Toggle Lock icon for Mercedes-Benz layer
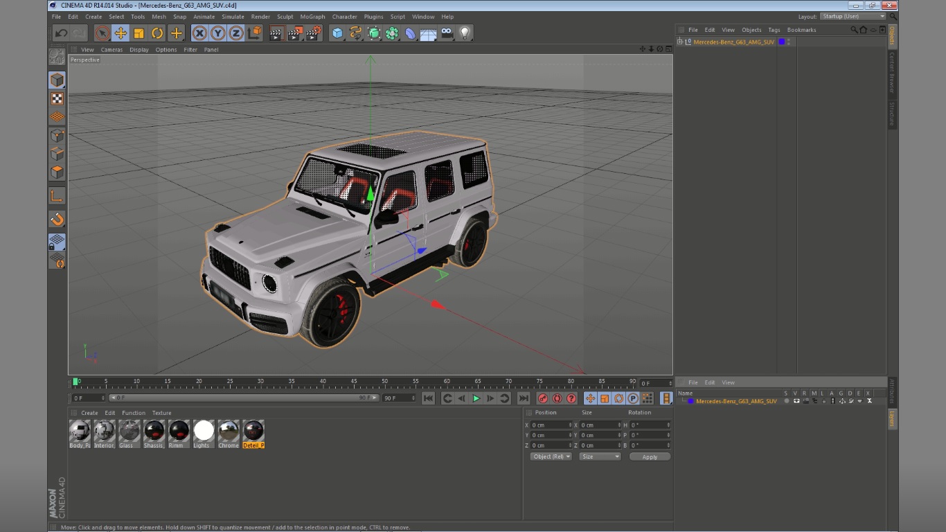Screen dimensions: 946x532 click(823, 401)
